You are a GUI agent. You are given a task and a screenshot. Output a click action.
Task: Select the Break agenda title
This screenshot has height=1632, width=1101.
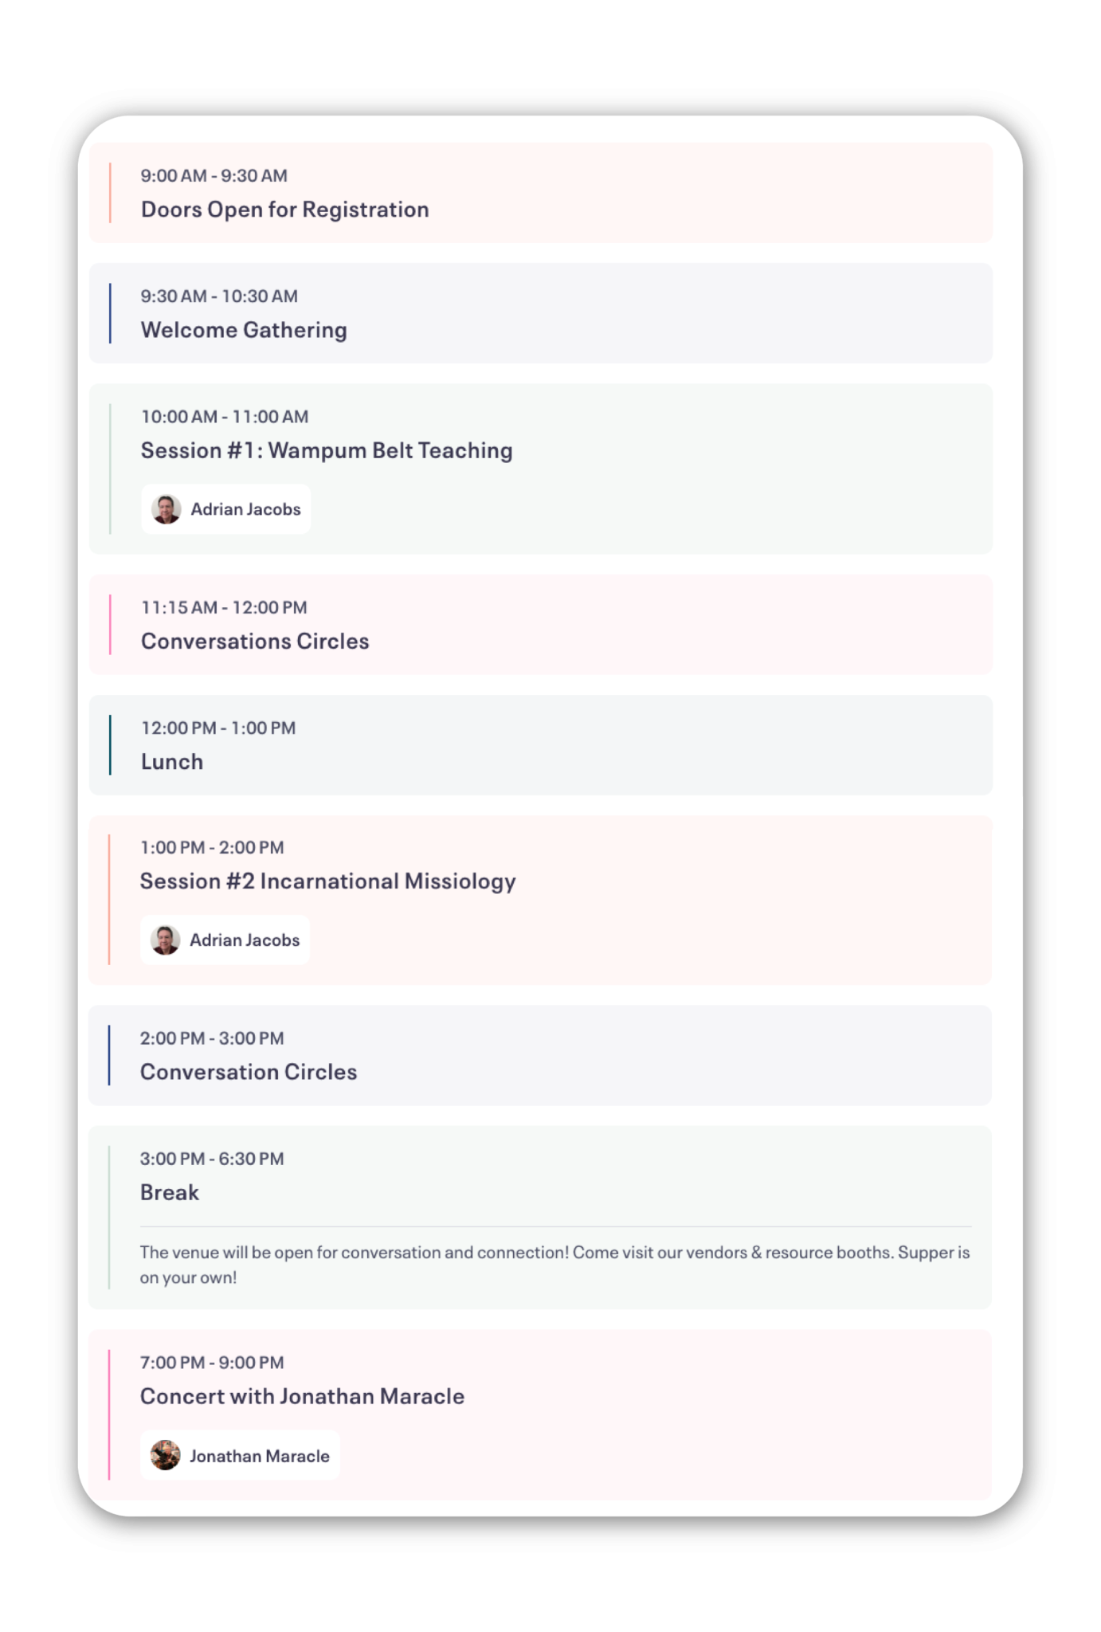click(170, 1193)
